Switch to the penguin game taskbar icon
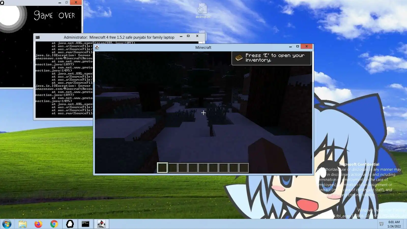 click(x=70, y=224)
